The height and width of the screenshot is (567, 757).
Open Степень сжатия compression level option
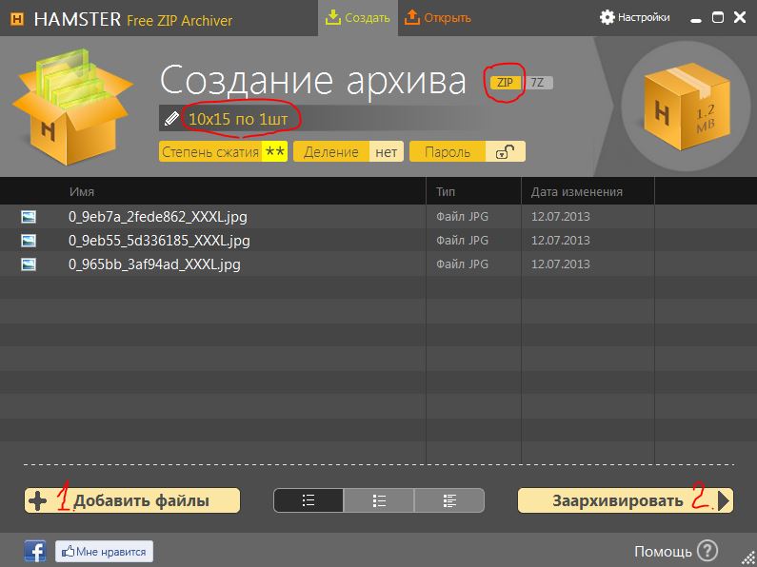223,151
